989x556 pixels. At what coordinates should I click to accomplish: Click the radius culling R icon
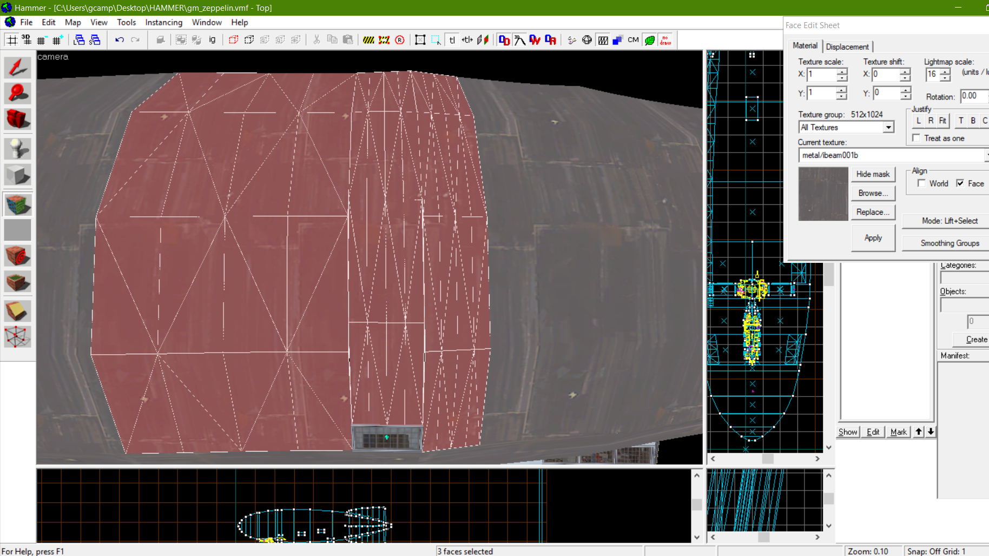(400, 40)
